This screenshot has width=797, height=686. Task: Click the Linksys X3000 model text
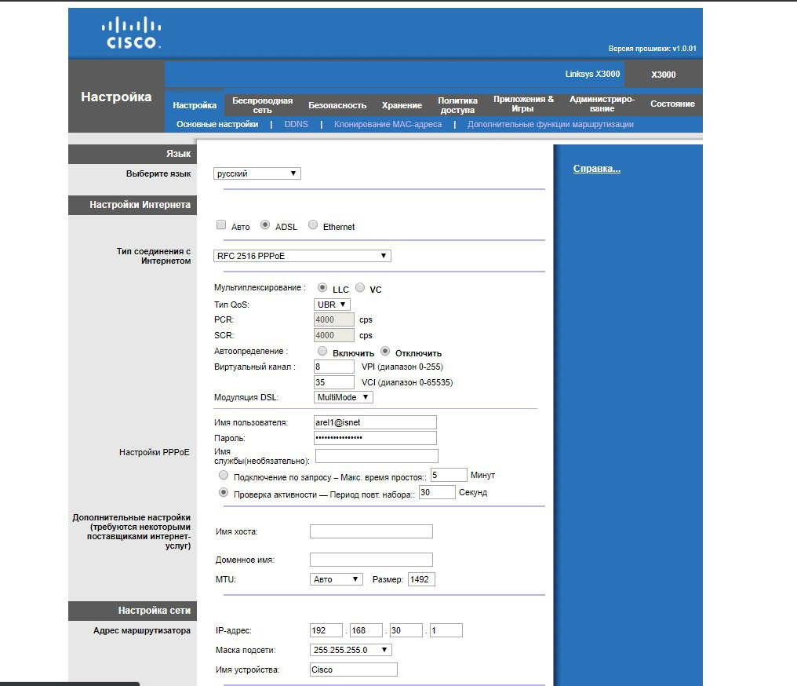point(593,75)
